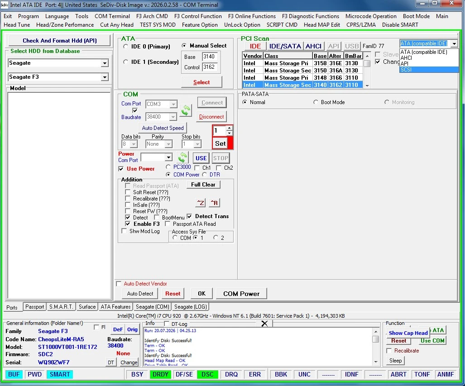Click Auto Detect Speed button
Image resolution: width=465 pixels, height=386 pixels.
tap(163, 128)
